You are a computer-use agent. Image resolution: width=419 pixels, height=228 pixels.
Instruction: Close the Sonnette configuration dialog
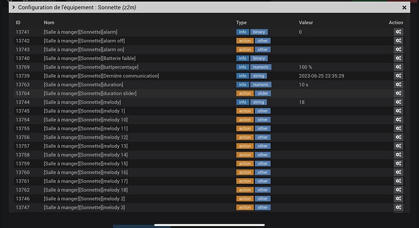(x=404, y=8)
